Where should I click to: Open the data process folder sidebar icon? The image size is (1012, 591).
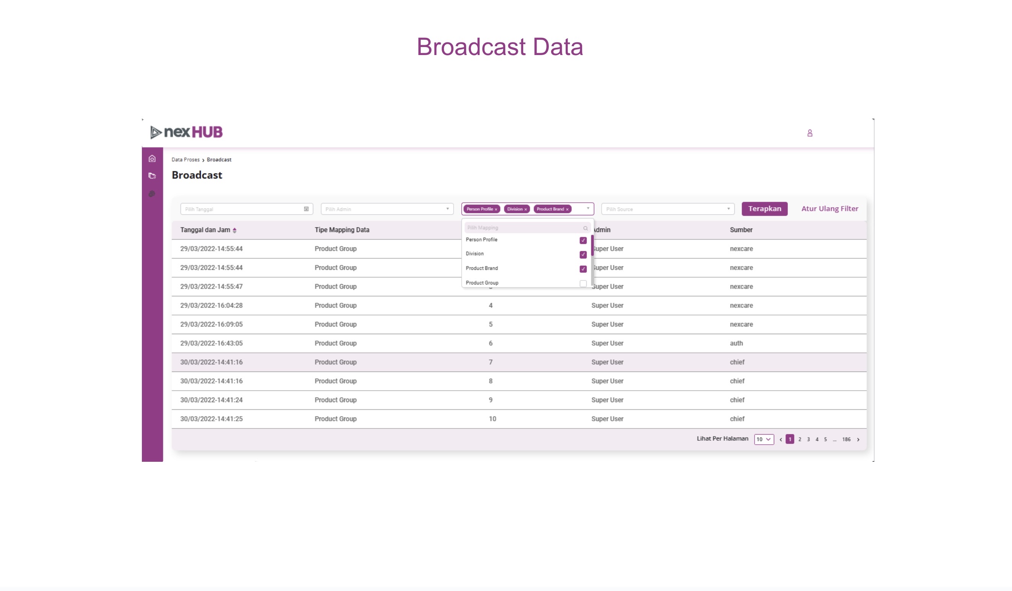point(152,176)
